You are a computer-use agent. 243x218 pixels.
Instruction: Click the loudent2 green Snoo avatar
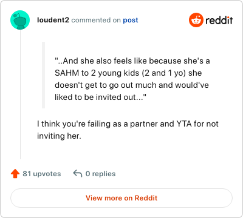[20, 20]
